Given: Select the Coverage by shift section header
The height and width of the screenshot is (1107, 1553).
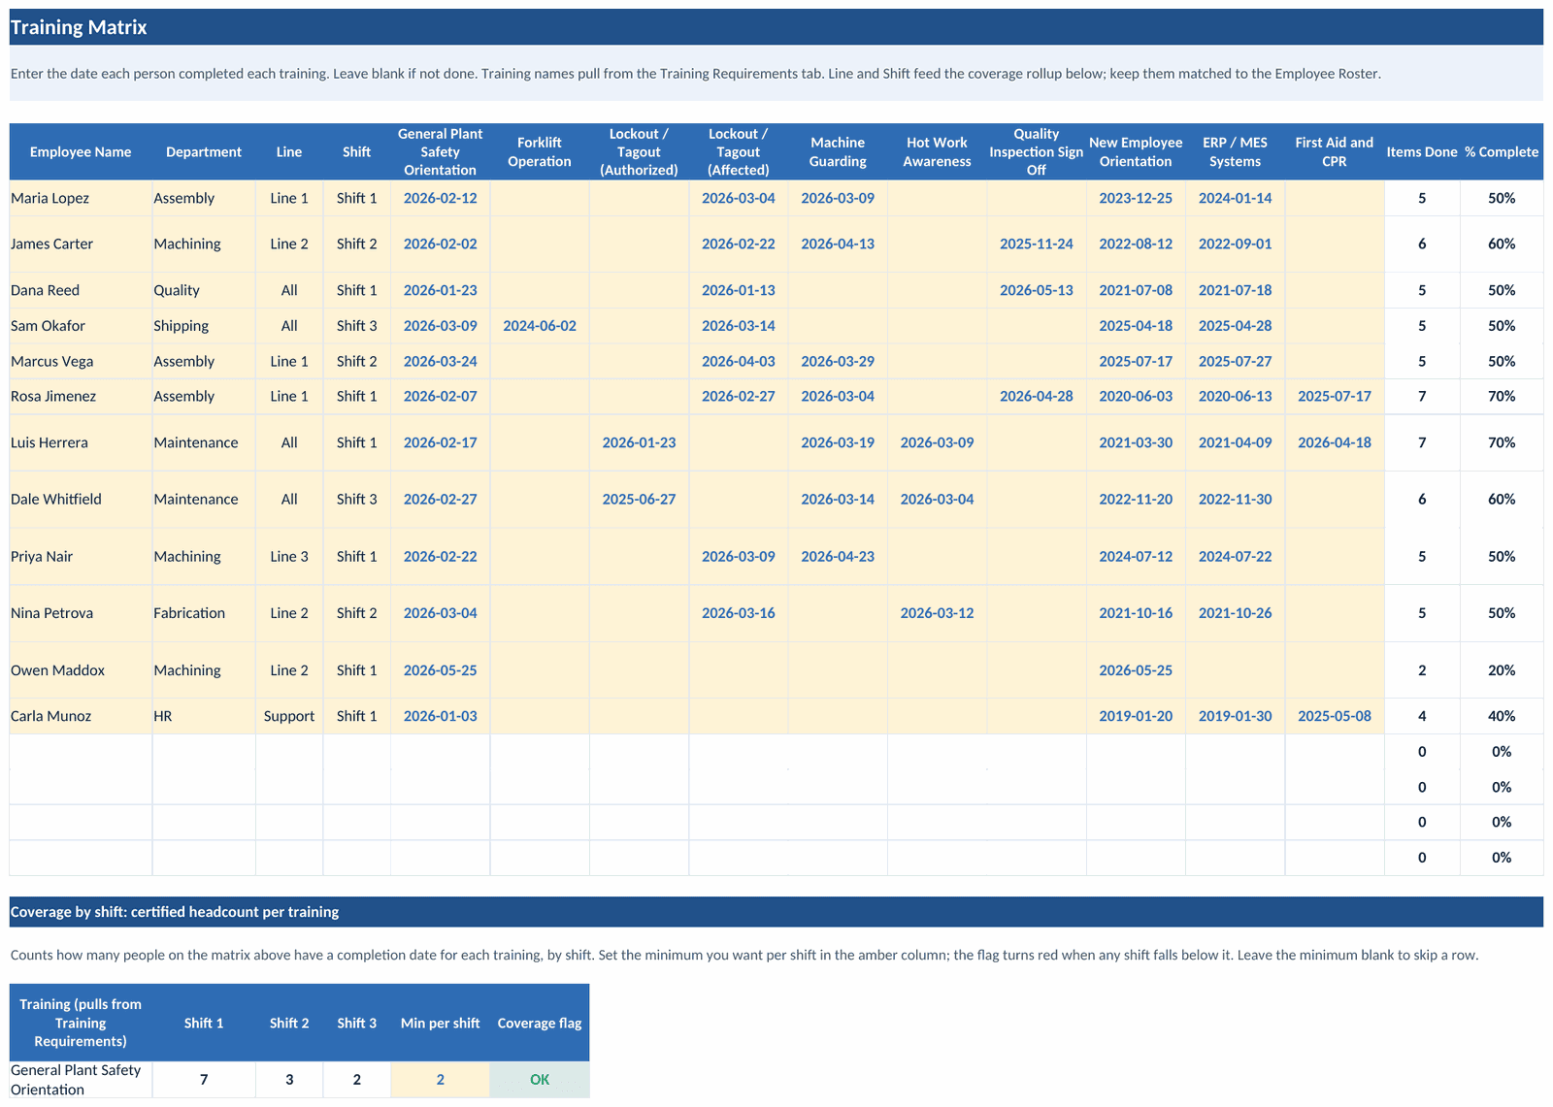Looking at the screenshot, I should coord(776,912).
